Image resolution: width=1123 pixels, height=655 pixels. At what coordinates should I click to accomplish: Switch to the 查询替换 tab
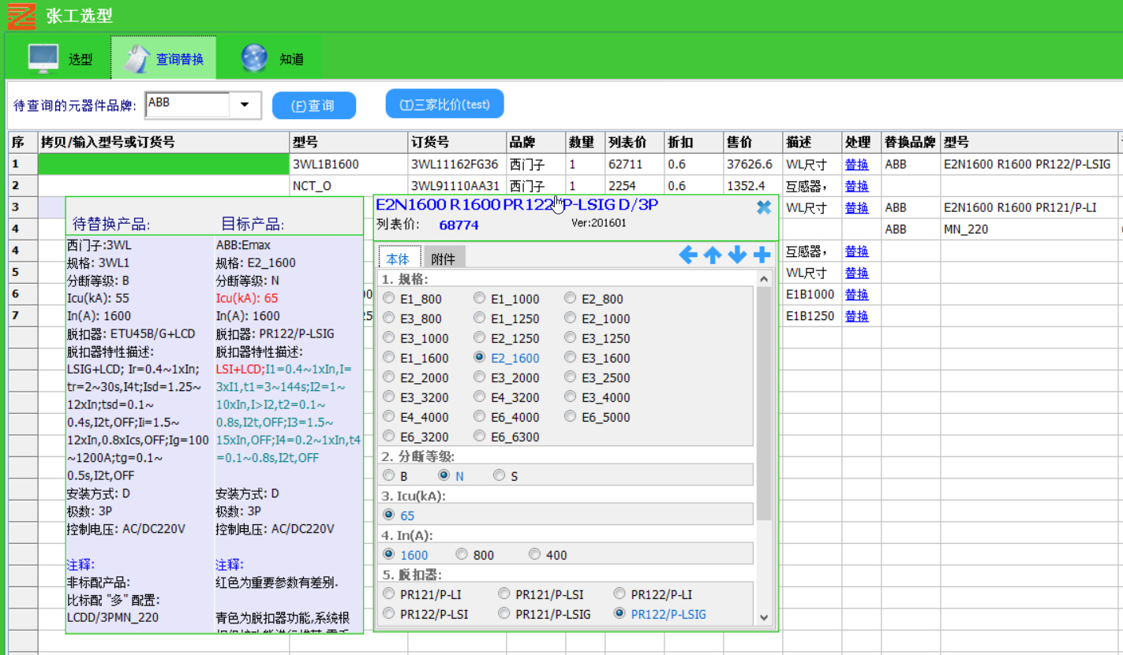pos(163,58)
